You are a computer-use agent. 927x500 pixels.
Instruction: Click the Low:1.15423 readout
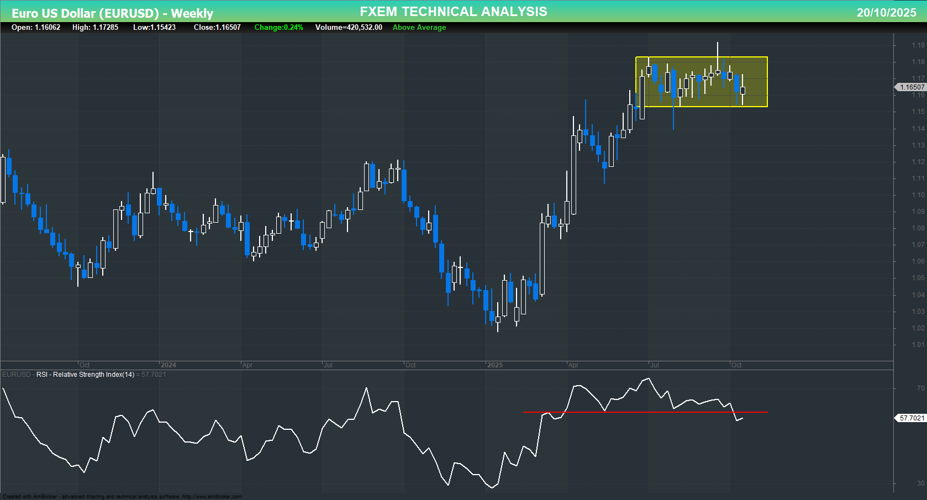pyautogui.click(x=155, y=27)
